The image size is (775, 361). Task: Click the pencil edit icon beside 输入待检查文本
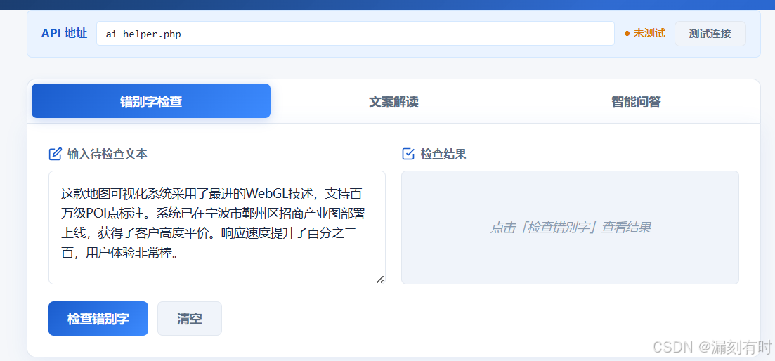click(56, 154)
